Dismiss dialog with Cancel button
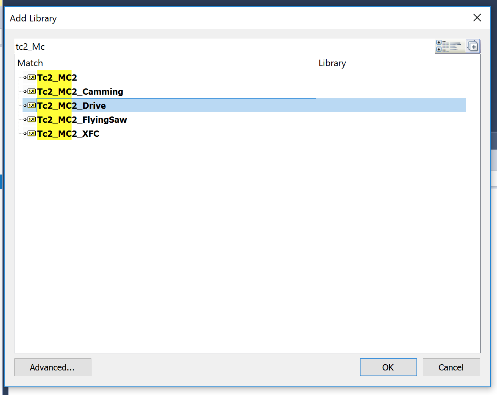Image resolution: width=497 pixels, height=395 pixels. 451,367
